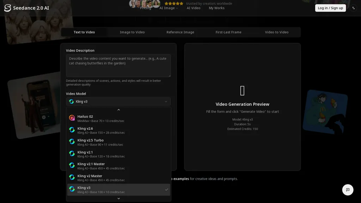The width and height of the screenshot is (361, 203).
Task: Focus the Video Description text area
Action: click(118, 65)
